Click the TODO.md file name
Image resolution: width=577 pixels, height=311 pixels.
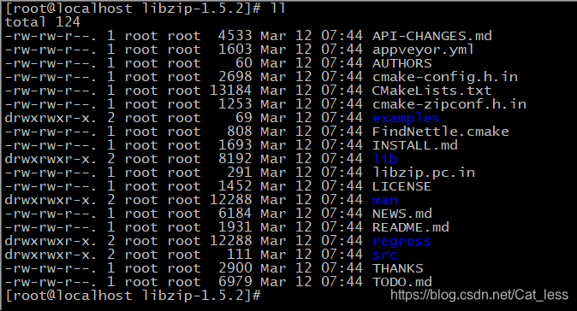pos(402,282)
